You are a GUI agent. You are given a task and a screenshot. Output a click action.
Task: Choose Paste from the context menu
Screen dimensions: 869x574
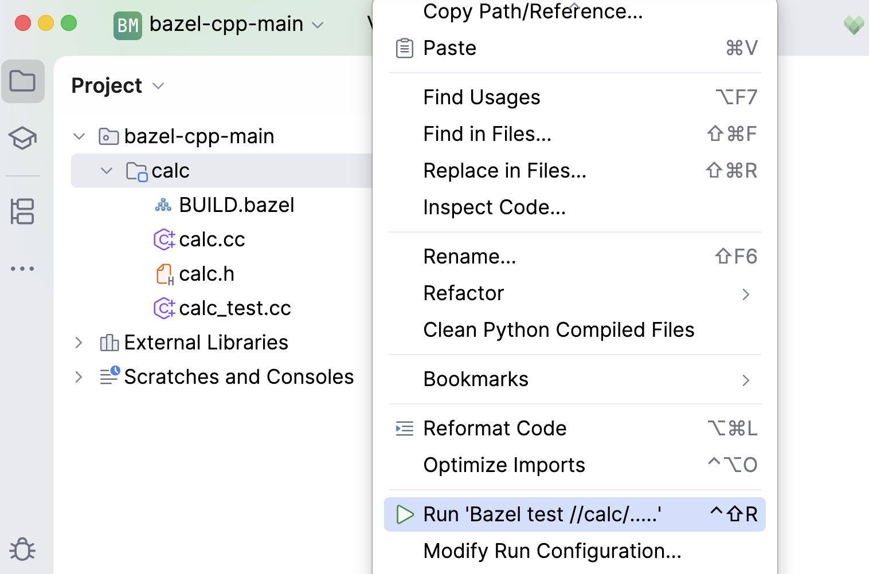tap(575, 48)
